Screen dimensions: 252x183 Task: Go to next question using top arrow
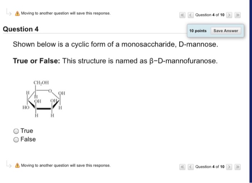(229, 15)
